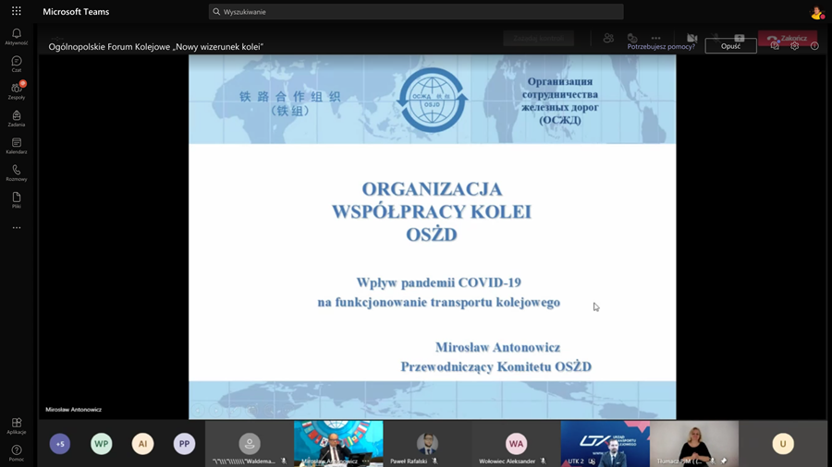This screenshot has width=832, height=467.
Task: Select the UTK 2 video tile
Action: (605, 444)
